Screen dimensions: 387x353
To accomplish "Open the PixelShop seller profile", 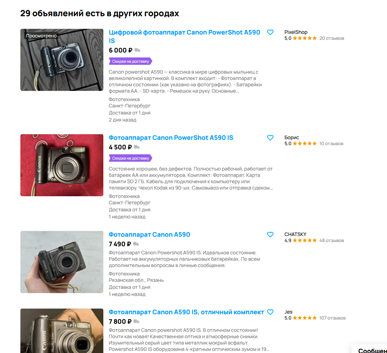I will click(296, 32).
